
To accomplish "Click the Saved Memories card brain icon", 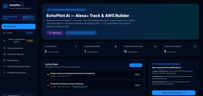I will (116, 46).
